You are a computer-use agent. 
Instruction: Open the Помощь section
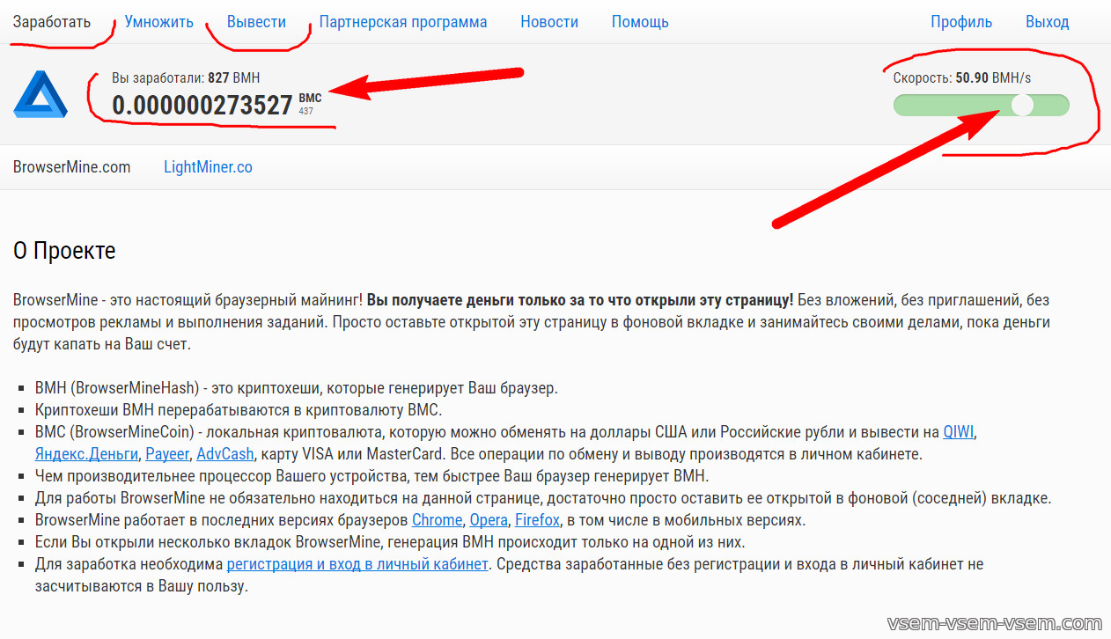tap(640, 22)
